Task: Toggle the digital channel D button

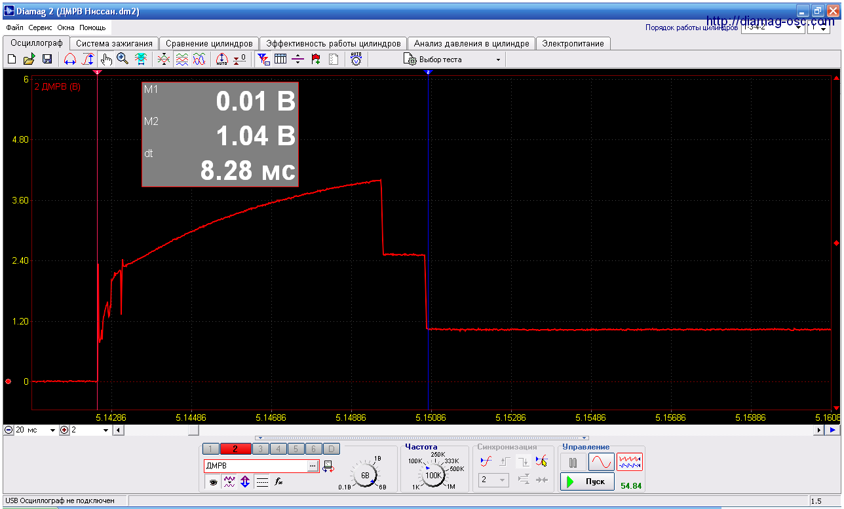Action: pos(332,449)
